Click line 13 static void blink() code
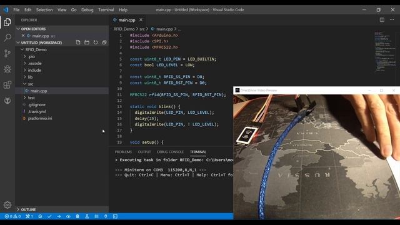Screen dimensions: 400x225 (x=155, y=106)
